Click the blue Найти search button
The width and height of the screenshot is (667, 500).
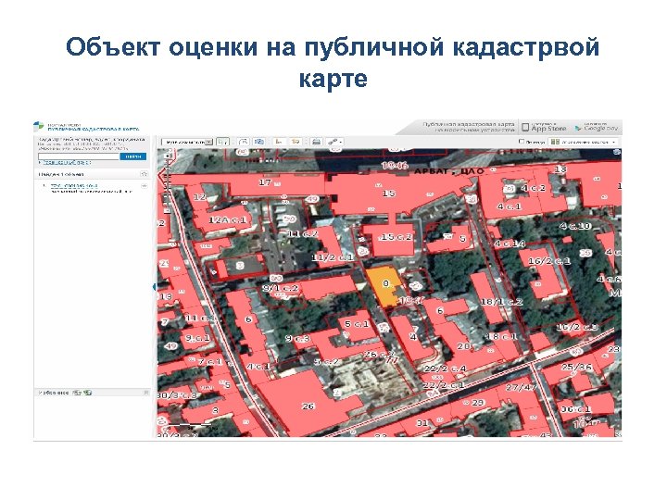[133, 156]
